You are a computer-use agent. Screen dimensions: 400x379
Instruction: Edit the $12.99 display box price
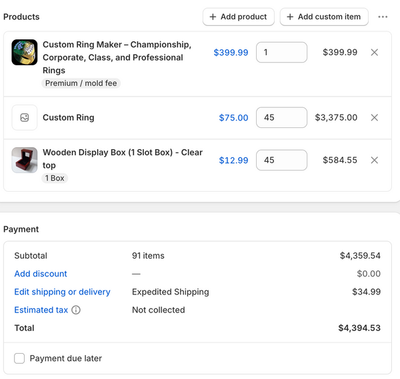coord(234,161)
